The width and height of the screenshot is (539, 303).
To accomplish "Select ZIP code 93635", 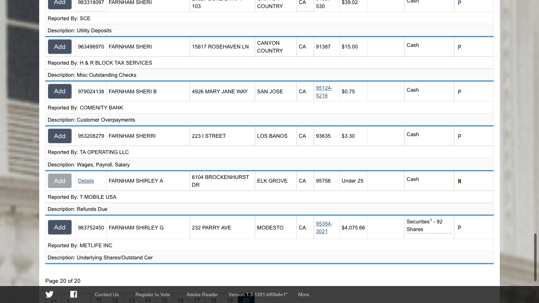I will point(323,136).
